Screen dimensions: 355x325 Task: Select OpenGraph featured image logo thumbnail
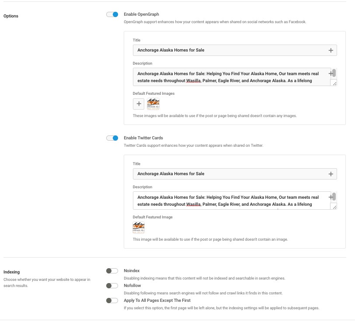pos(153,104)
